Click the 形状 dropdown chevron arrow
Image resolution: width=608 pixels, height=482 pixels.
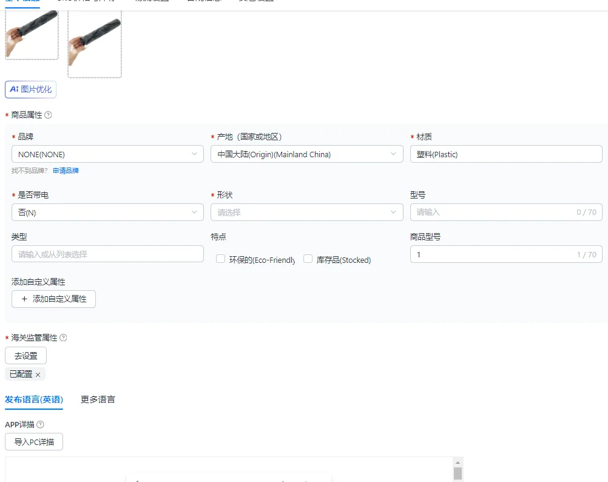393,212
